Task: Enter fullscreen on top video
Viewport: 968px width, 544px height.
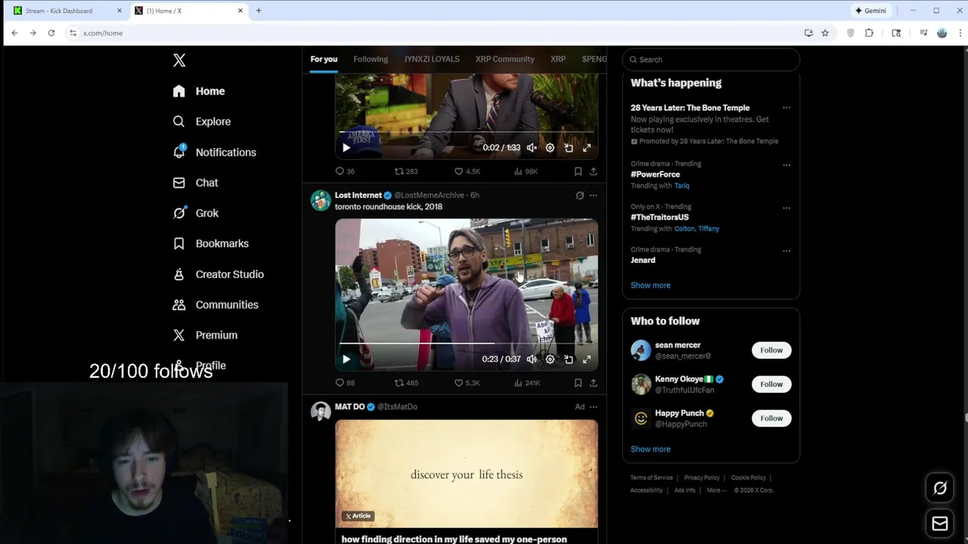Action: pos(587,148)
